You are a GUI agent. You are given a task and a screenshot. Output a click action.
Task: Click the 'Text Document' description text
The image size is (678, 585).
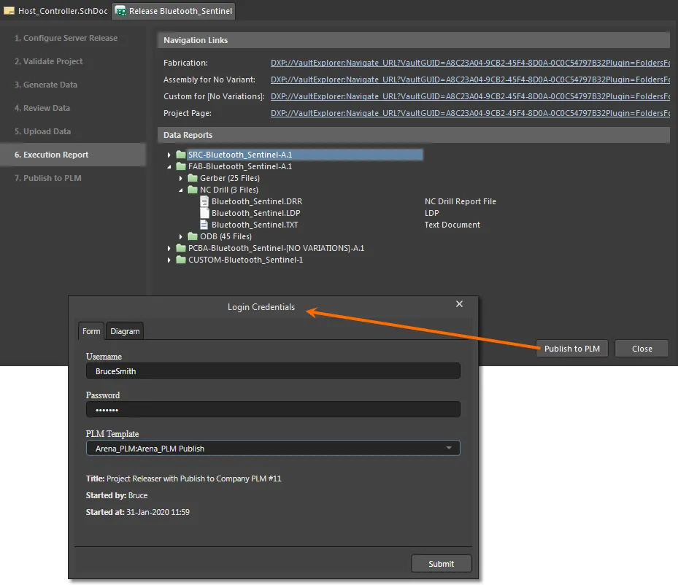[452, 225]
